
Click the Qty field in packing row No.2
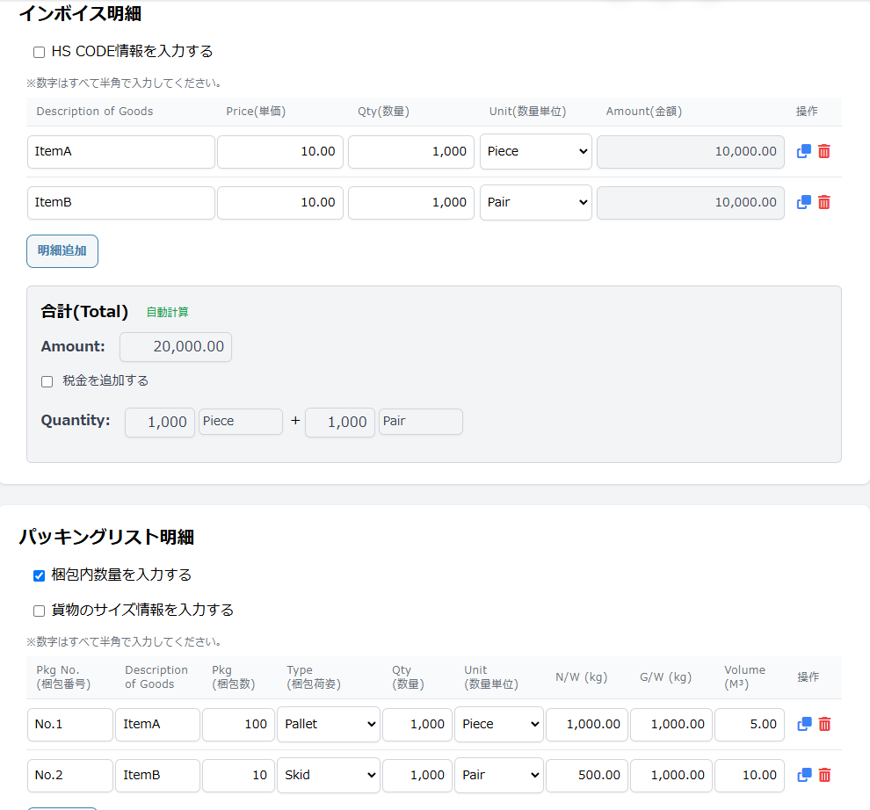tap(417, 775)
